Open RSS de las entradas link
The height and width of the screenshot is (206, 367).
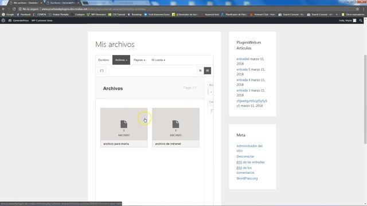(x=251, y=162)
